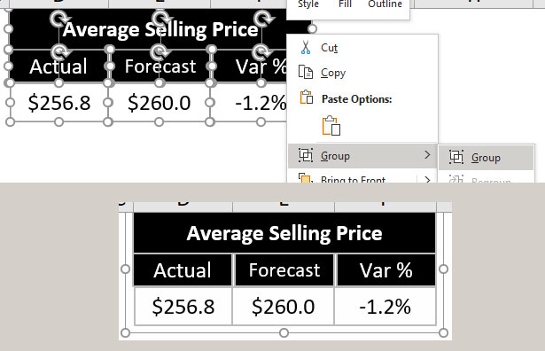The height and width of the screenshot is (351, 545).
Task: Click the Cut scissors icon
Action: tap(306, 48)
